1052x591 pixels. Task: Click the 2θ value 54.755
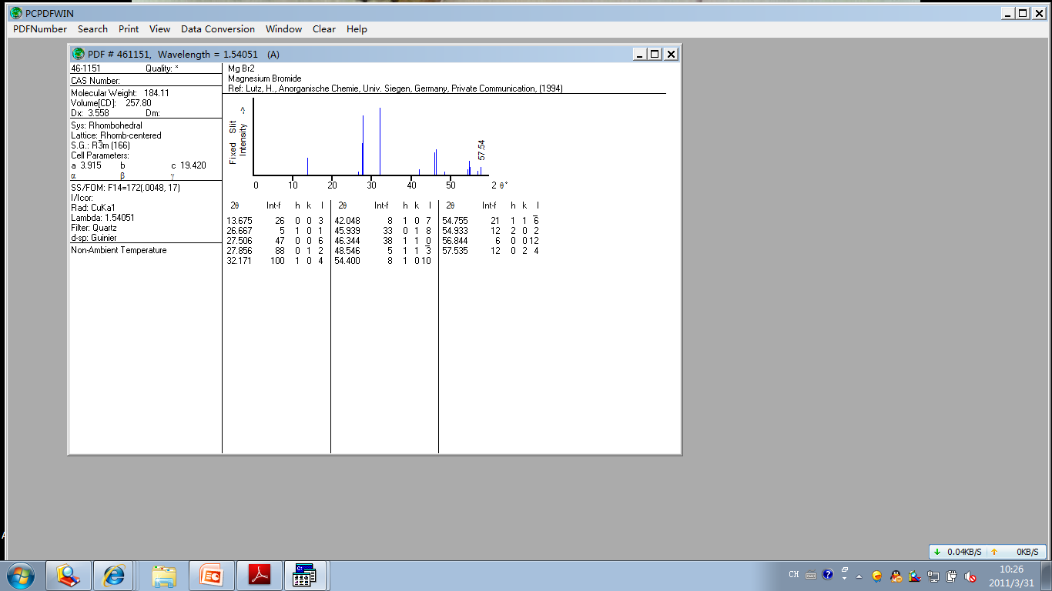[x=454, y=221]
